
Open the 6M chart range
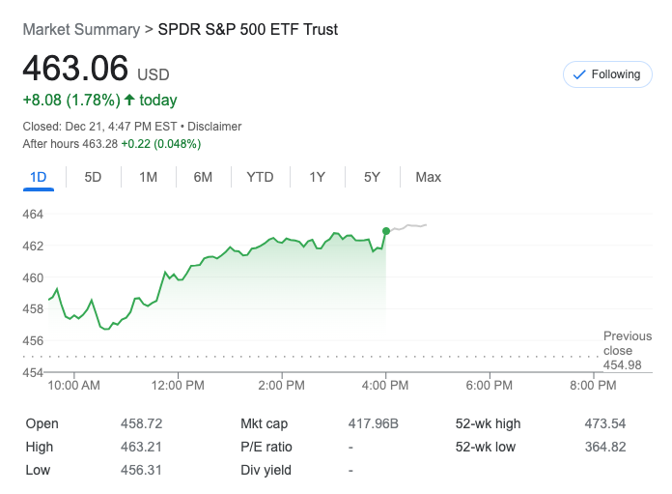click(203, 177)
